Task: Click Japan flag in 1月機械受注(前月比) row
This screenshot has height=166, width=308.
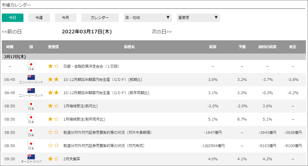Action: [31, 104]
